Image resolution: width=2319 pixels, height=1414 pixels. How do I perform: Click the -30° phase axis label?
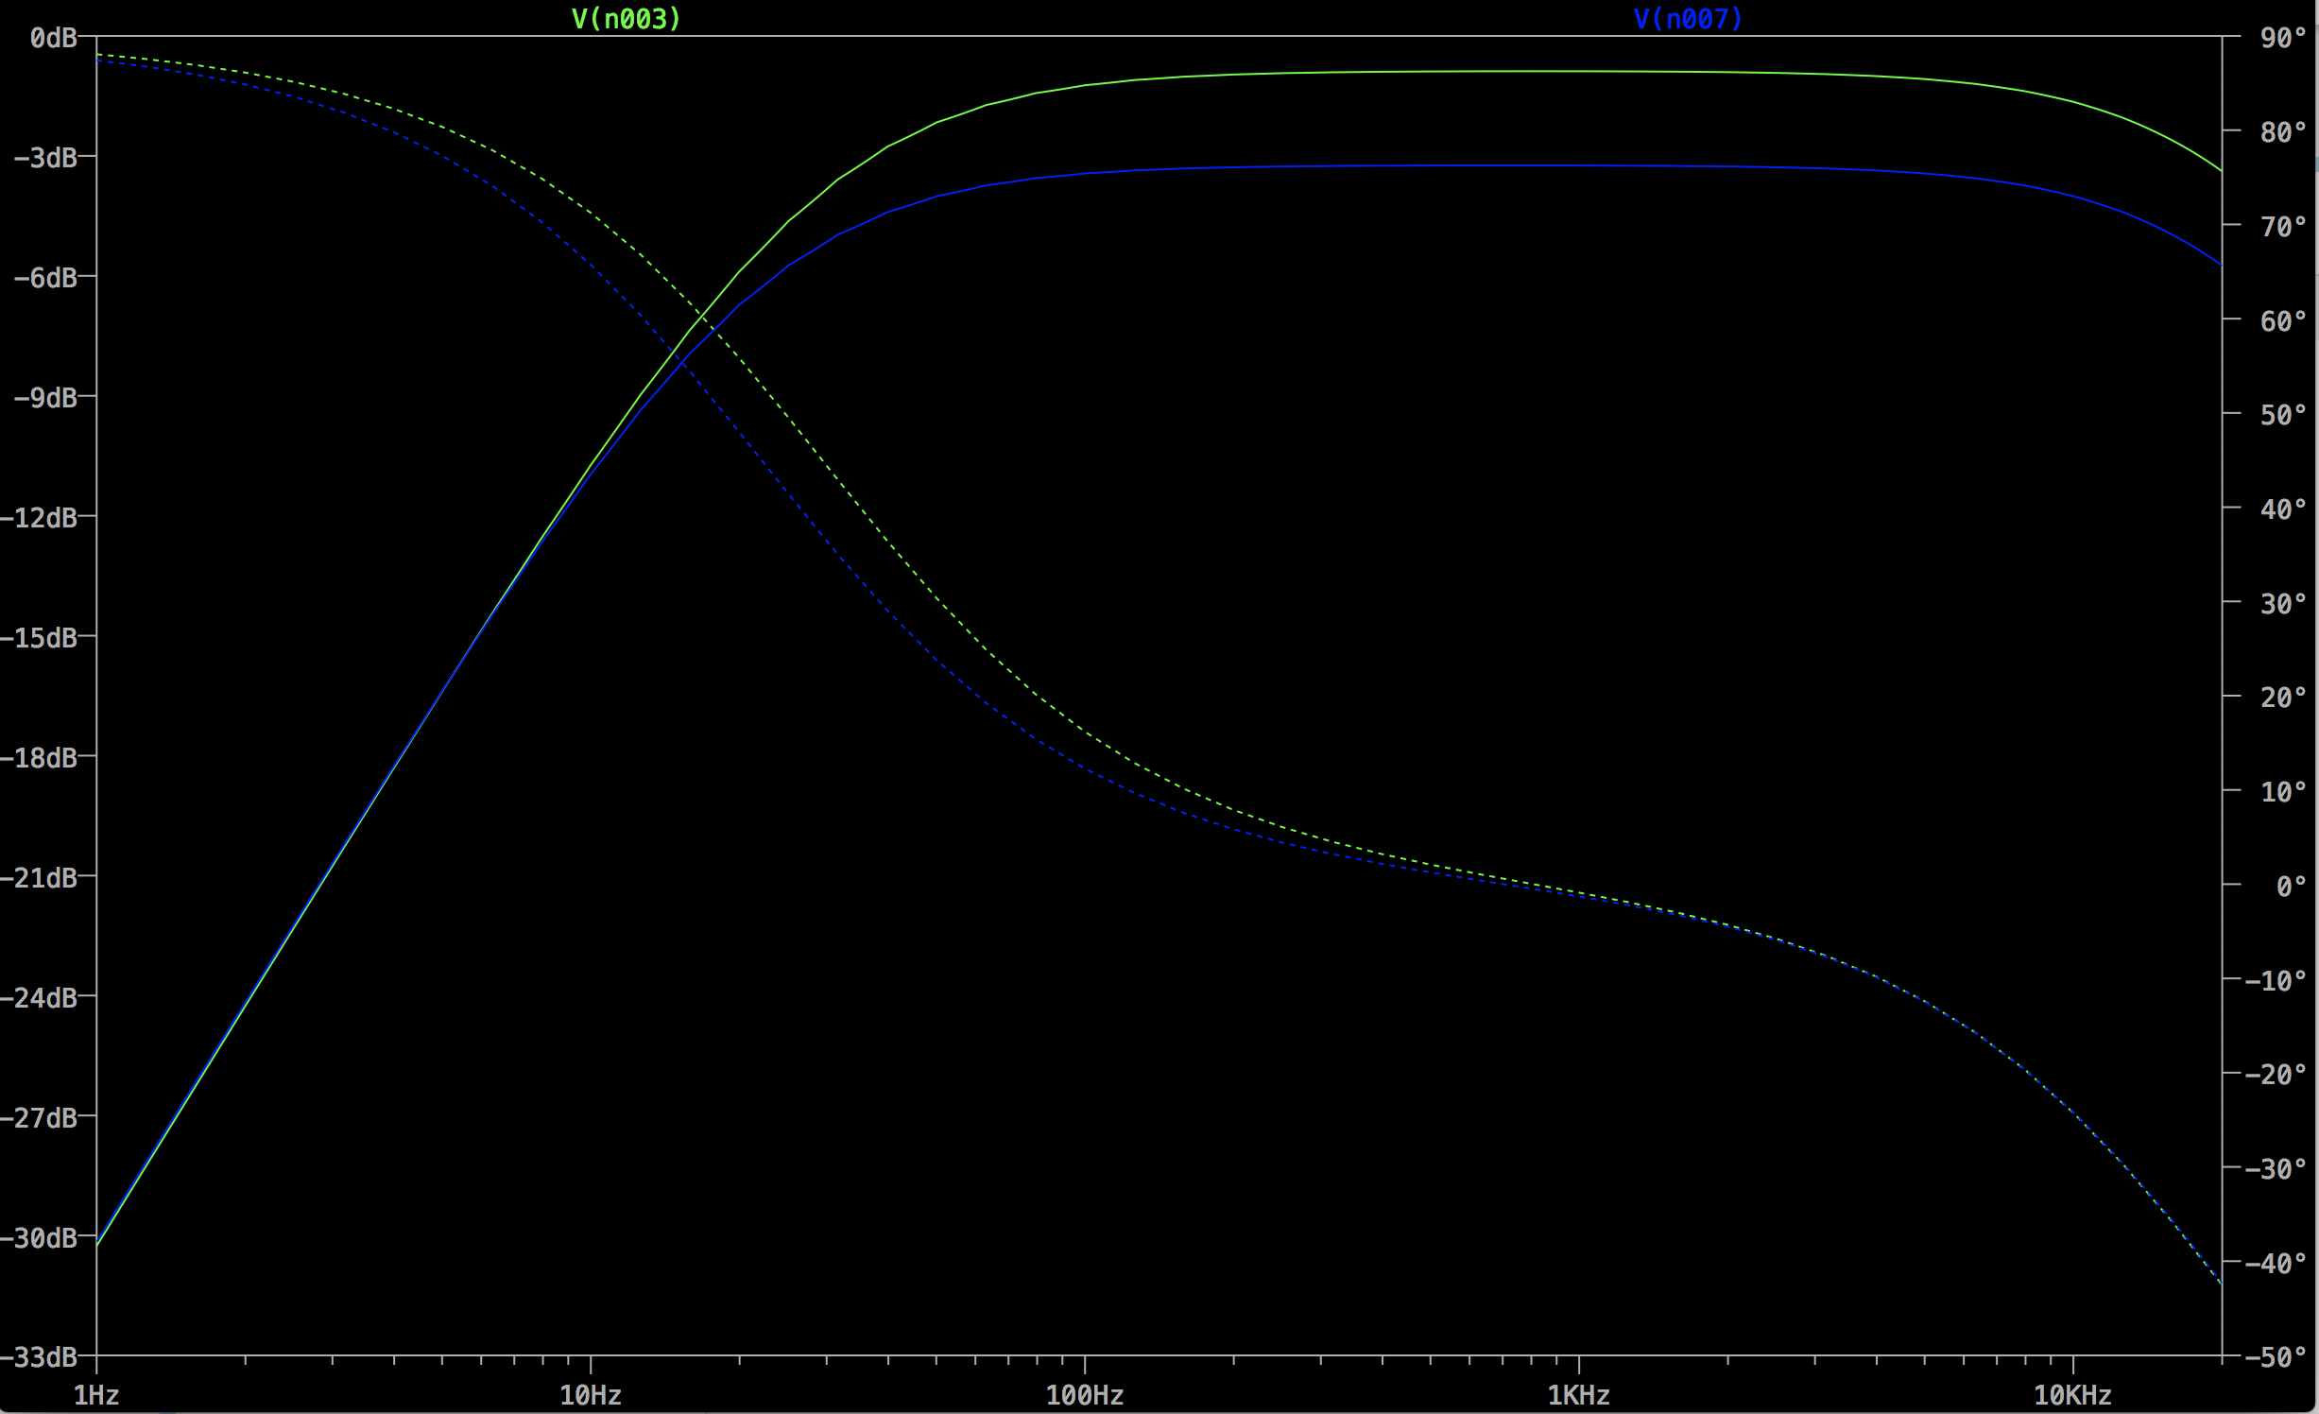[2276, 1169]
